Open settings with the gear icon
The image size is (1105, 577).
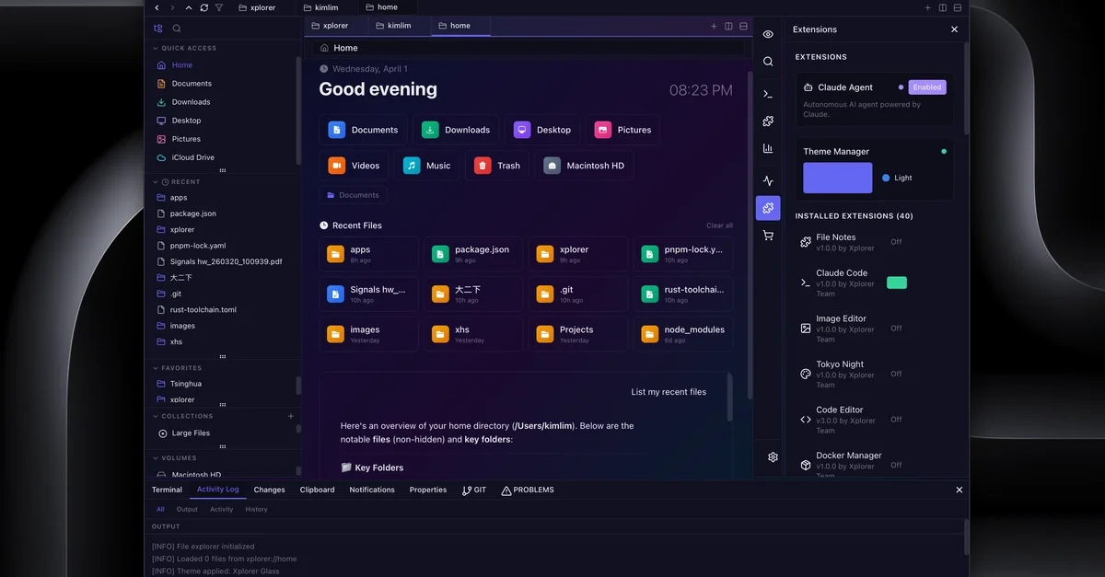773,456
